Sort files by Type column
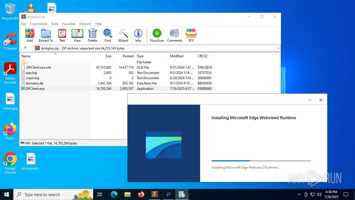The height and width of the screenshot is (200, 355). [x=151, y=56]
